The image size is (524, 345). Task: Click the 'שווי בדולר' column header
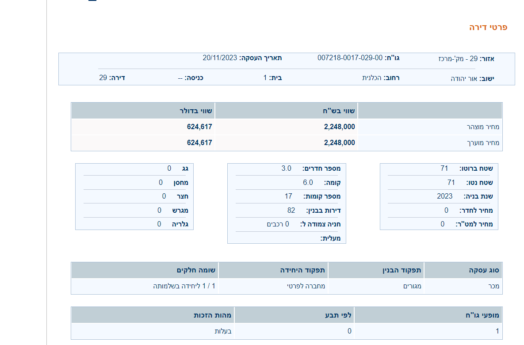click(x=195, y=111)
